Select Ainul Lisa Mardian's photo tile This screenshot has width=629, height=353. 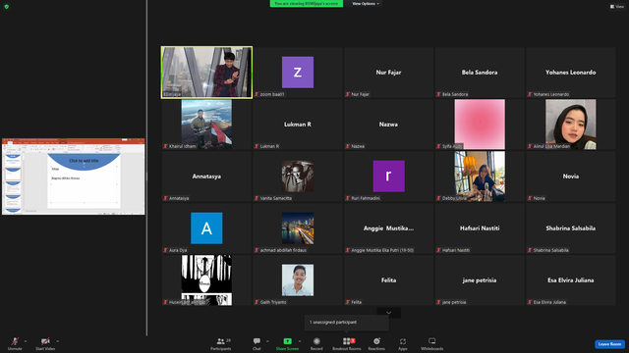[571, 125]
